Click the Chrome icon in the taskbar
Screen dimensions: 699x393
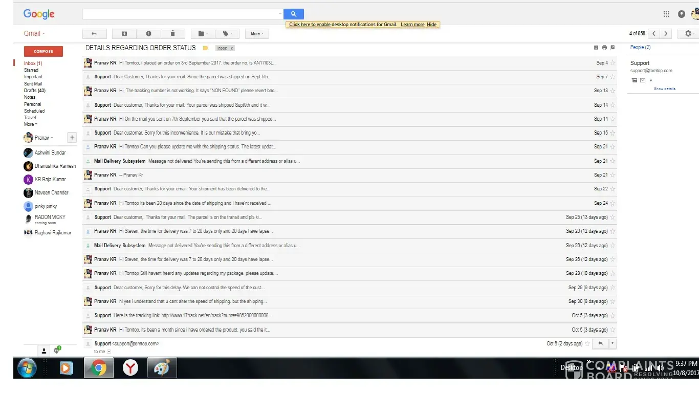99,368
